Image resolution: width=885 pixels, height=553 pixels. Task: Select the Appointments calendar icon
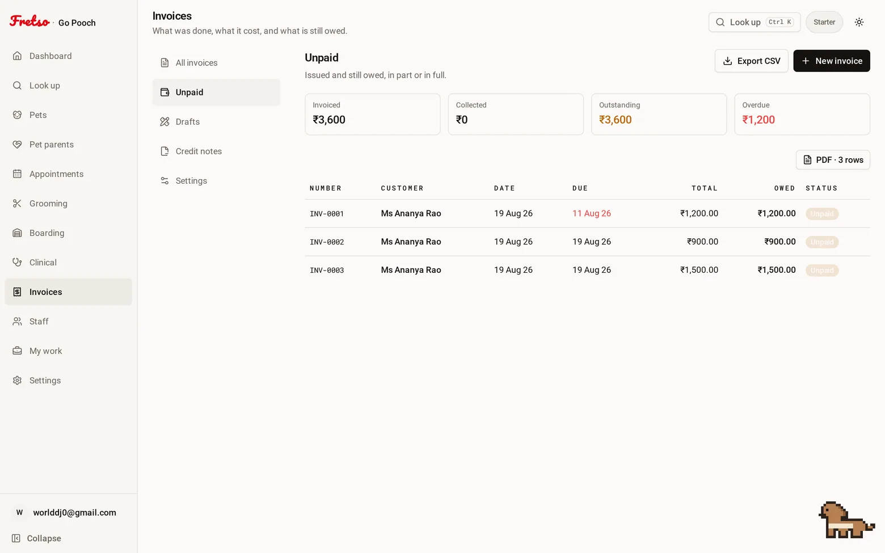click(18, 174)
